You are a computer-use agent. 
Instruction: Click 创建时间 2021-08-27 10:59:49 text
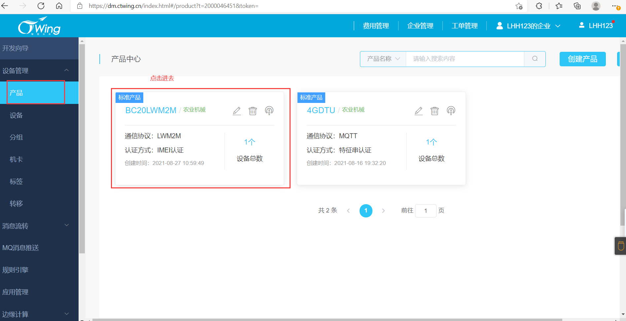pos(164,163)
